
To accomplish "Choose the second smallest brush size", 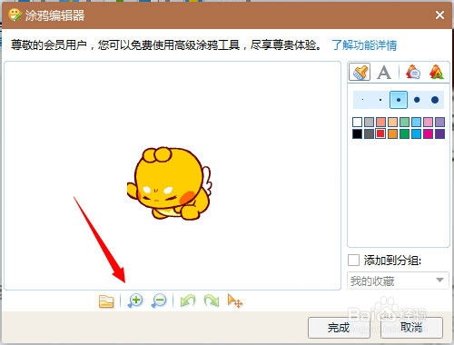I will tap(380, 100).
